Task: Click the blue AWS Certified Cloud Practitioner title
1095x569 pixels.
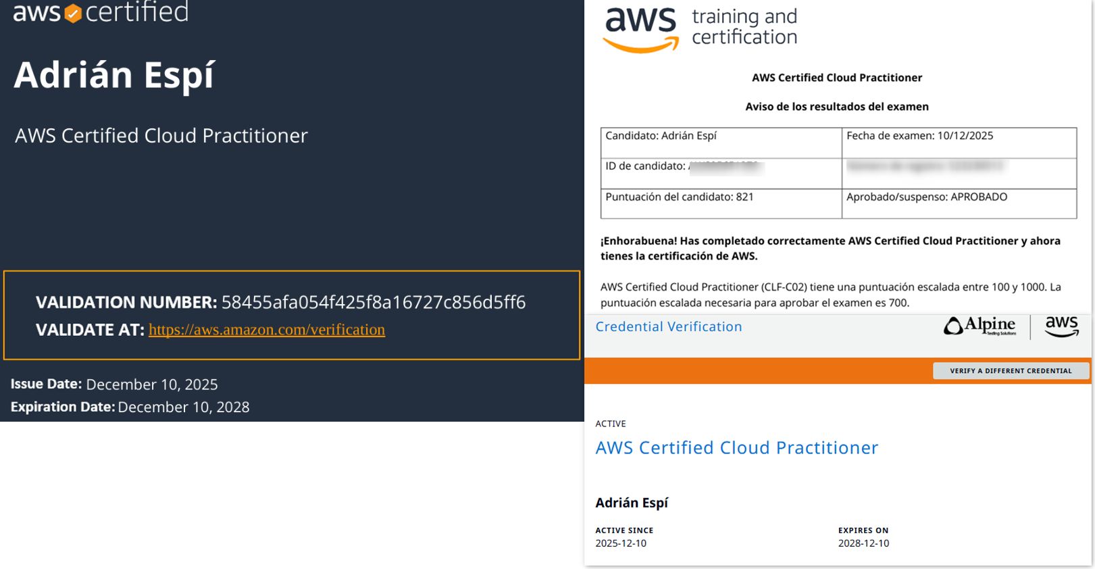Action: click(x=736, y=448)
